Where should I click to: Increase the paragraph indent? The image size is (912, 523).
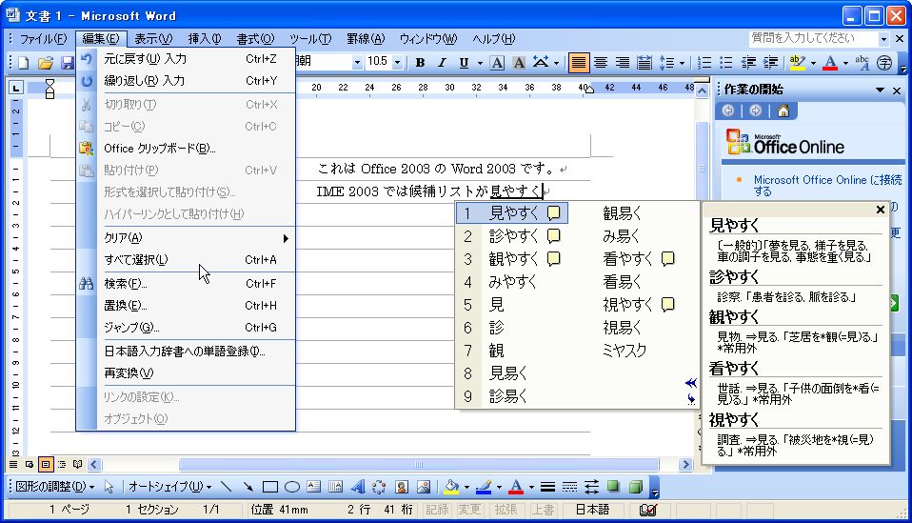771,62
